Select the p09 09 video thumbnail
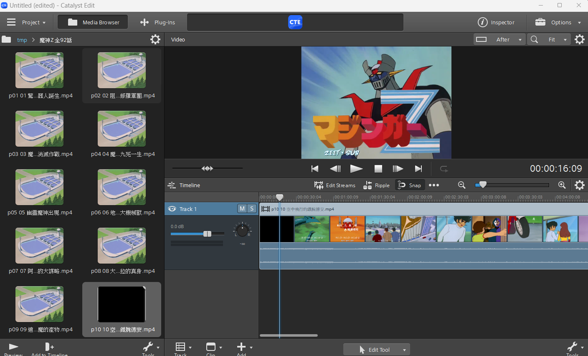This screenshot has height=356, width=588. pyautogui.click(x=40, y=304)
